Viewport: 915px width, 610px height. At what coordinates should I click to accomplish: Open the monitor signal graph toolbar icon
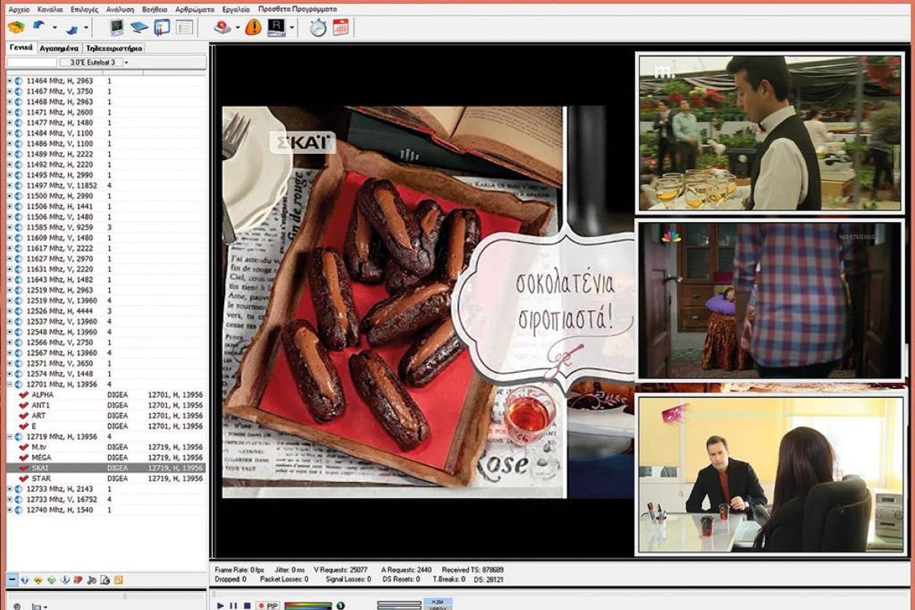117,27
